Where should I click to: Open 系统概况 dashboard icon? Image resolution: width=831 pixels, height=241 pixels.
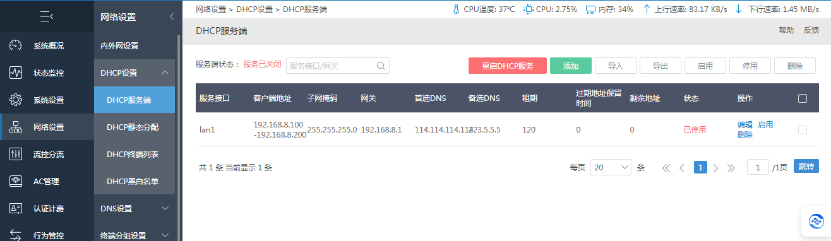(x=16, y=45)
